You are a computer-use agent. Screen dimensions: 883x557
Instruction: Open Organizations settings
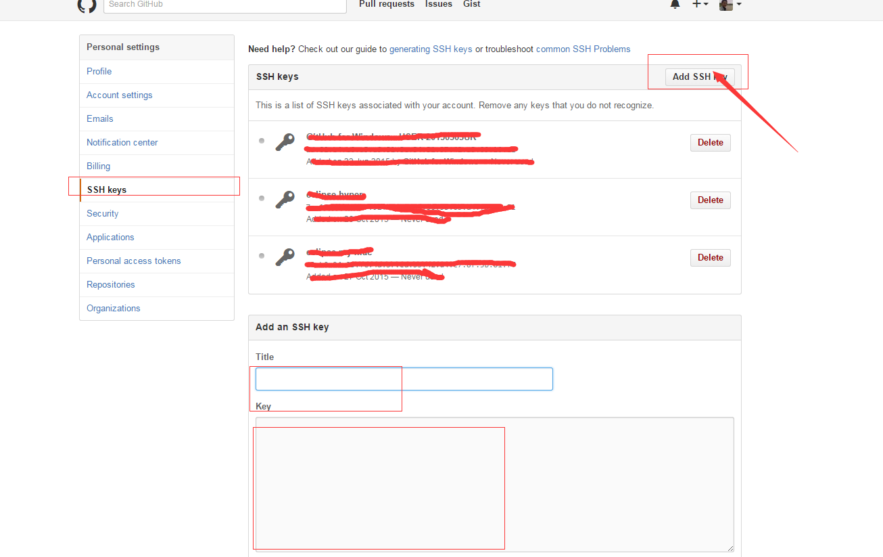click(x=157, y=308)
